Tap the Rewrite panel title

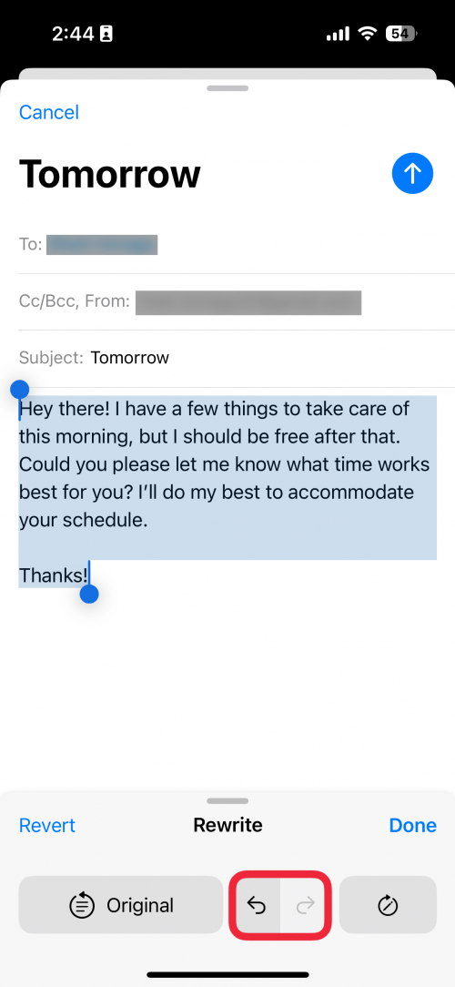click(x=227, y=825)
